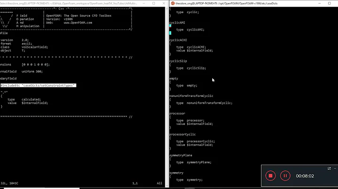Click the vim cursor position '1,1'
This screenshot has width=338, height=189.
tap(135, 183)
